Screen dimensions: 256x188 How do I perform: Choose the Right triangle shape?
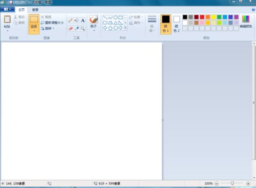click(x=121, y=23)
